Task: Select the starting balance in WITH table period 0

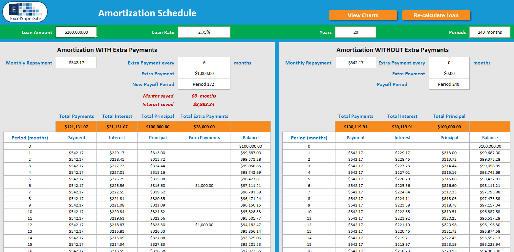Action: click(x=251, y=146)
